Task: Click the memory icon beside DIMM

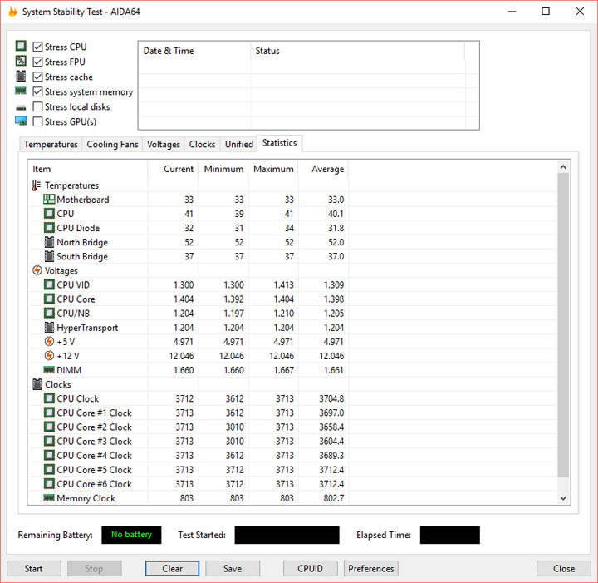Action: (49, 369)
